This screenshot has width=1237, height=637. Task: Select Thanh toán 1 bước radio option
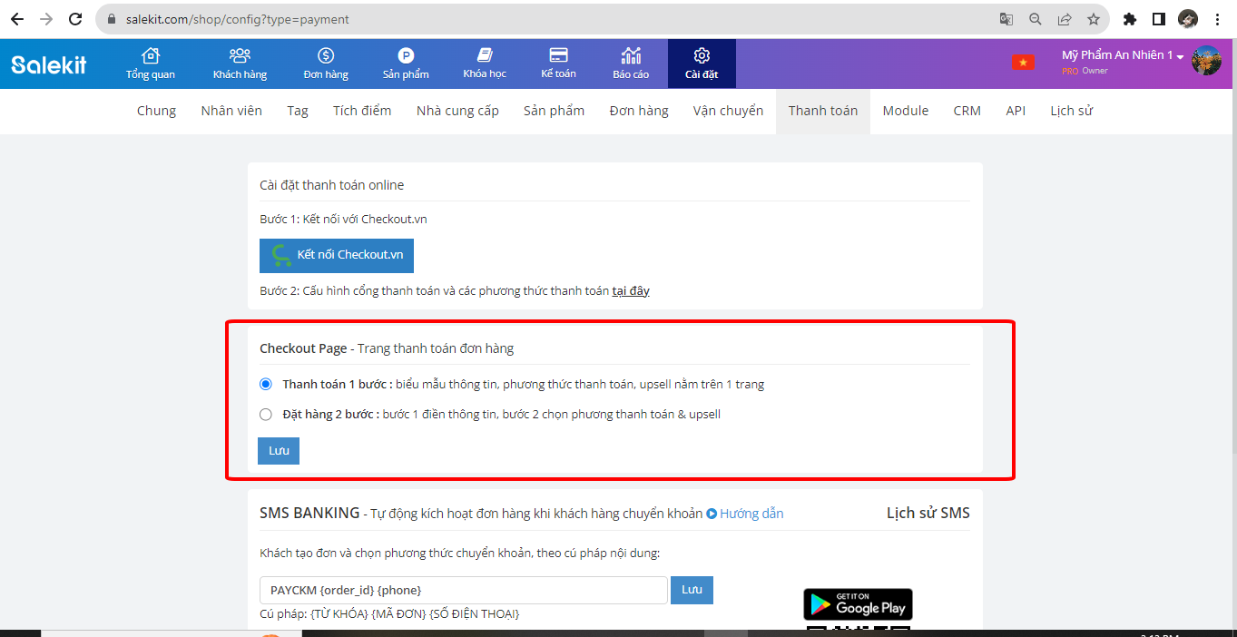[x=266, y=384]
